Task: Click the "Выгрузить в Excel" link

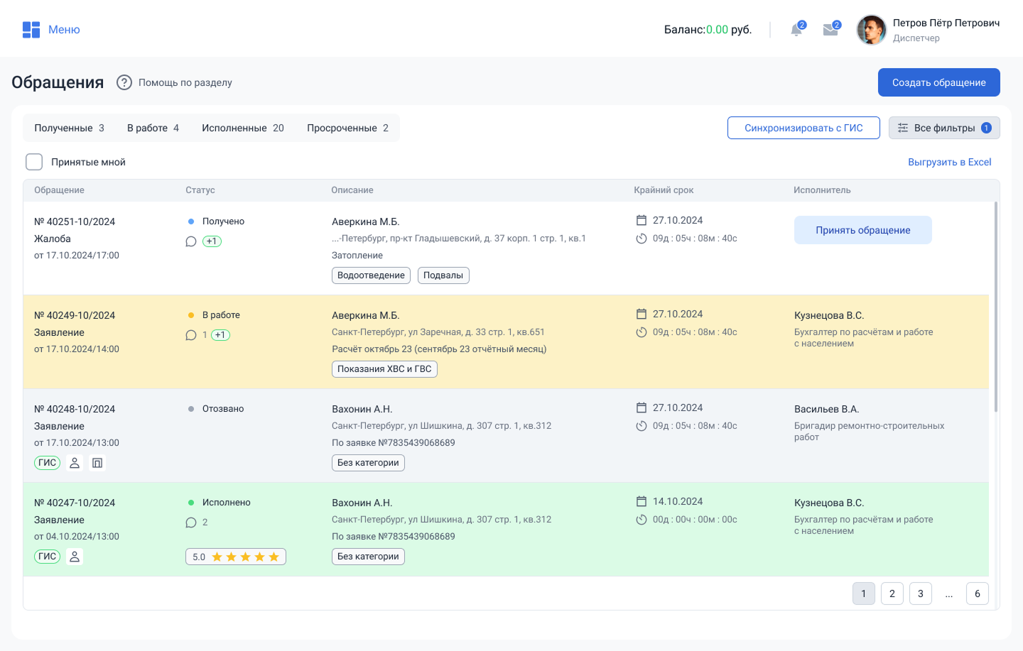Action: click(x=949, y=162)
